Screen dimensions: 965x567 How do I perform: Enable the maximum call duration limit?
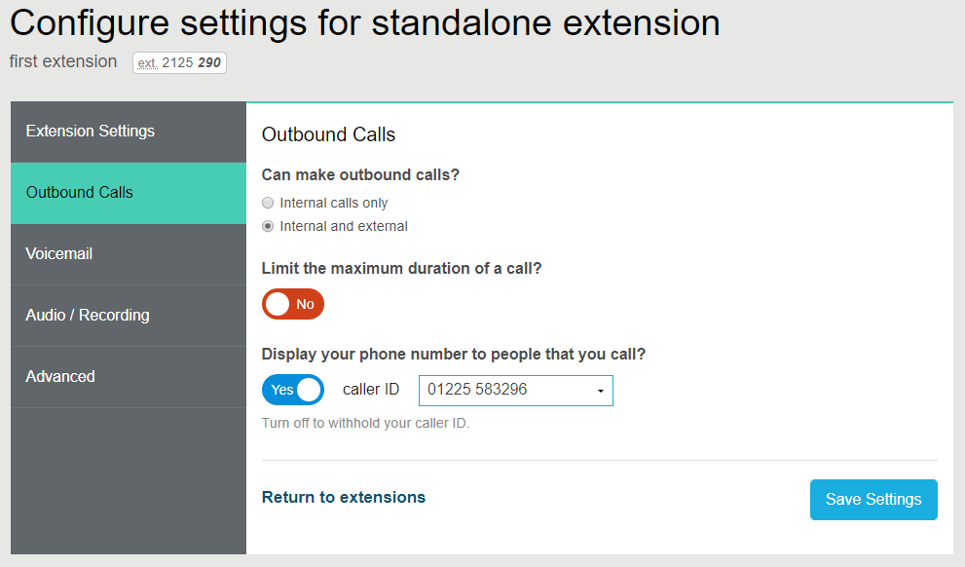[x=292, y=304]
